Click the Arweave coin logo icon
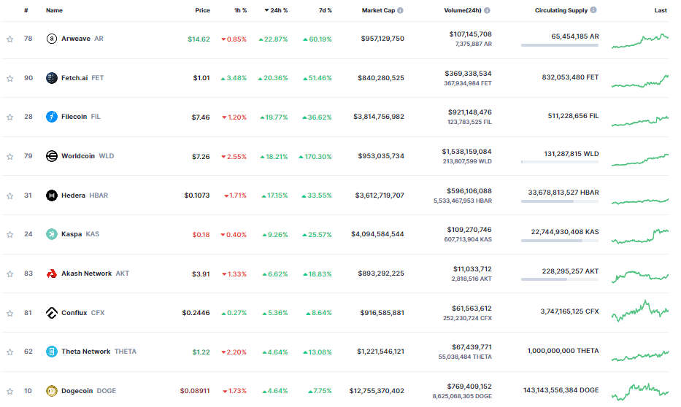This screenshot has width=681, height=407. (x=52, y=39)
